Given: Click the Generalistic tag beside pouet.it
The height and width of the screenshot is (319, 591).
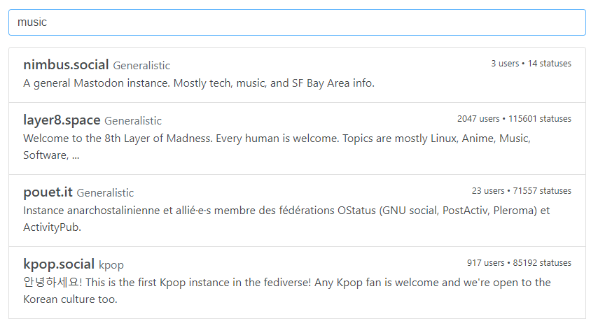Looking at the screenshot, I should [105, 193].
